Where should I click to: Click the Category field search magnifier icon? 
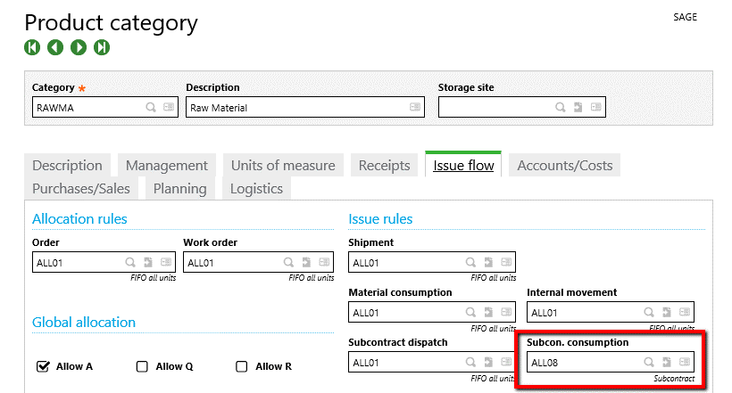(x=152, y=108)
